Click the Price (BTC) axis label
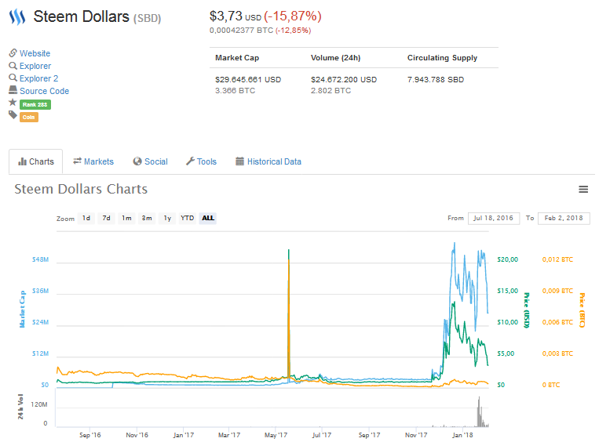Viewport: 599px width, 442px height. pyautogui.click(x=582, y=310)
